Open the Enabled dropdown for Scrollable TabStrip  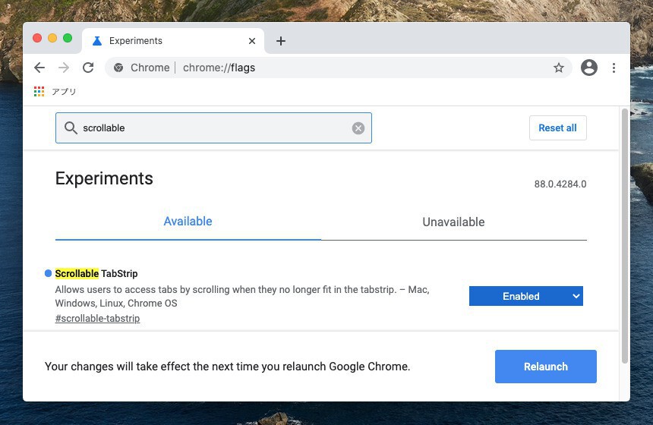[x=525, y=296]
